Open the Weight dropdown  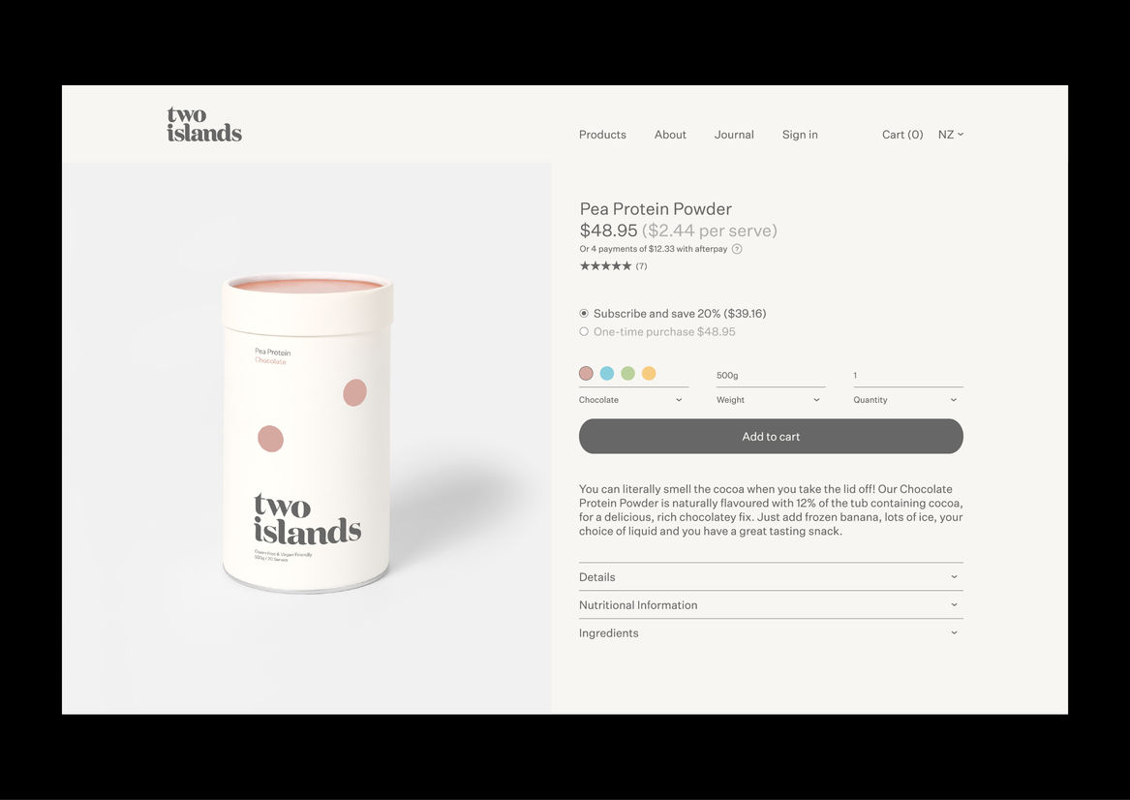pyautogui.click(x=771, y=400)
